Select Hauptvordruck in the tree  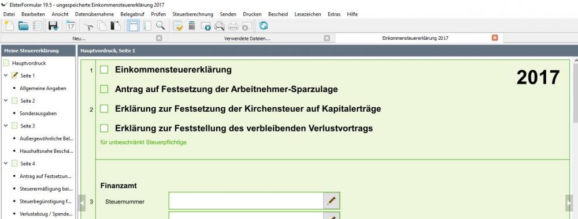point(29,63)
